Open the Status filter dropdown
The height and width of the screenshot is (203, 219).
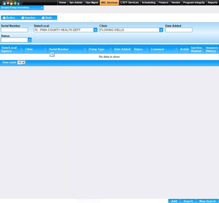click(x=30, y=40)
